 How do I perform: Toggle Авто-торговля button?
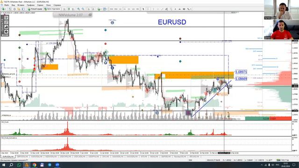[x=52, y=9]
